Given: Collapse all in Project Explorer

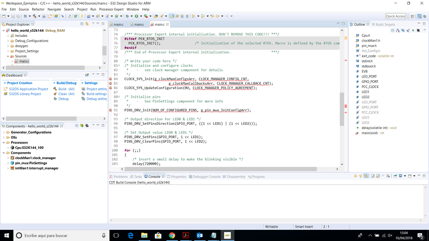Looking at the screenshot, I should tap(82, 24).
